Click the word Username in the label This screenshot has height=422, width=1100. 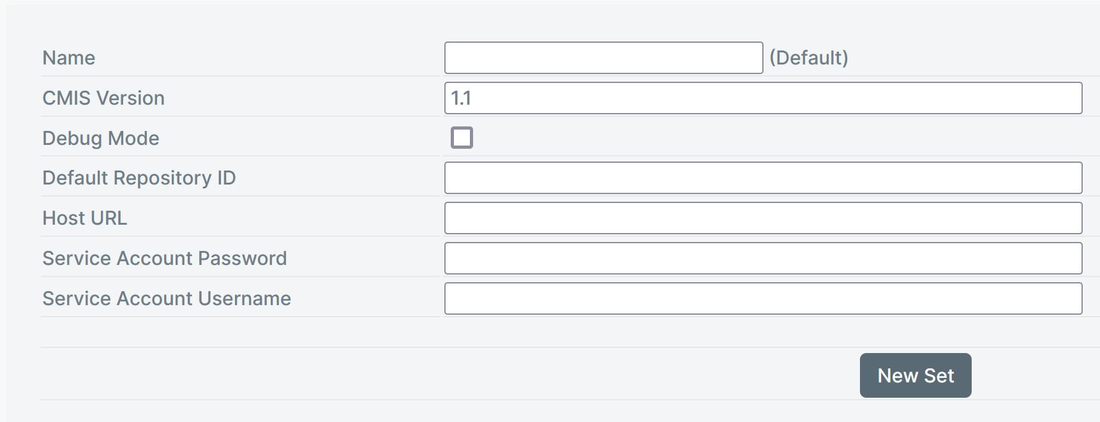(245, 299)
